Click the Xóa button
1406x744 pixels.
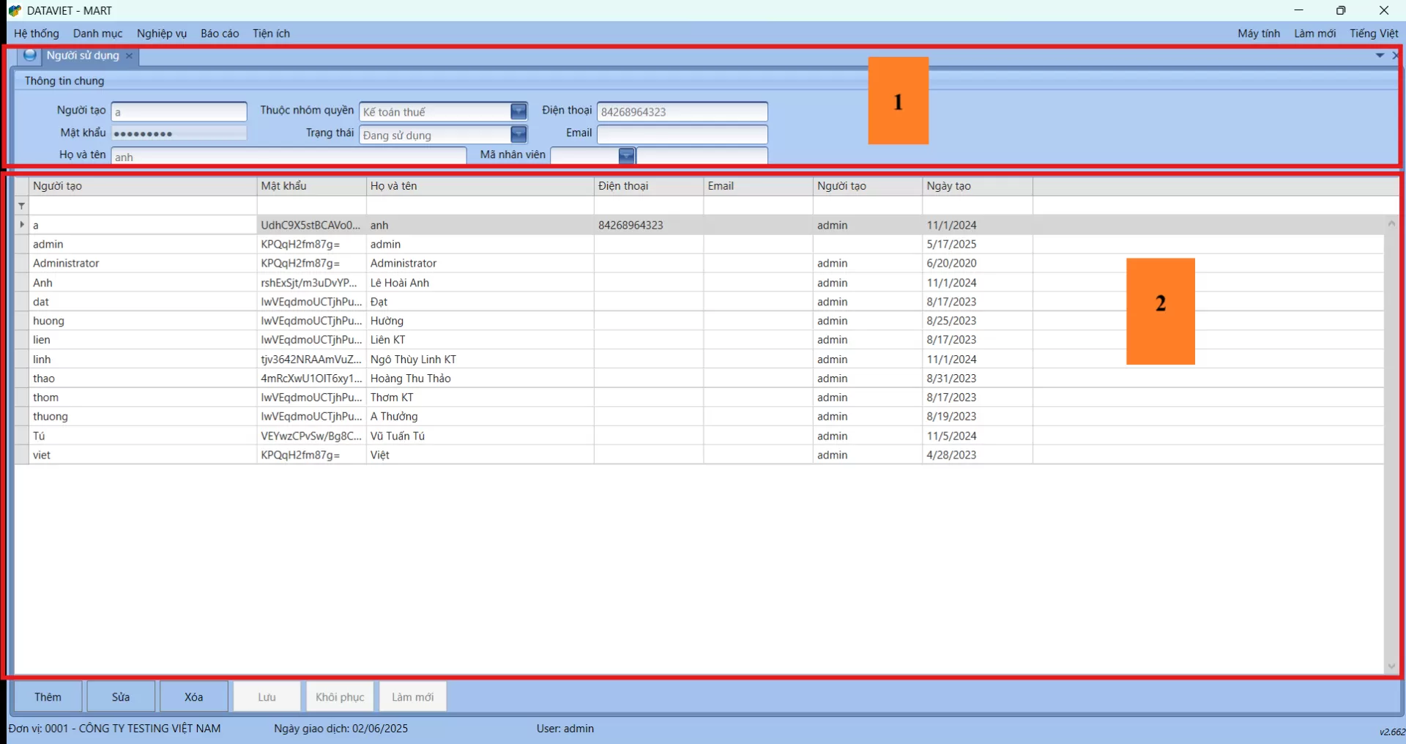(x=194, y=697)
